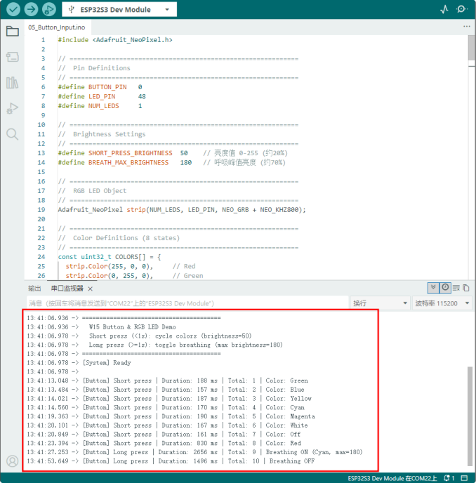Switch to the 输出 output tab
476x483 pixels.
34,289
